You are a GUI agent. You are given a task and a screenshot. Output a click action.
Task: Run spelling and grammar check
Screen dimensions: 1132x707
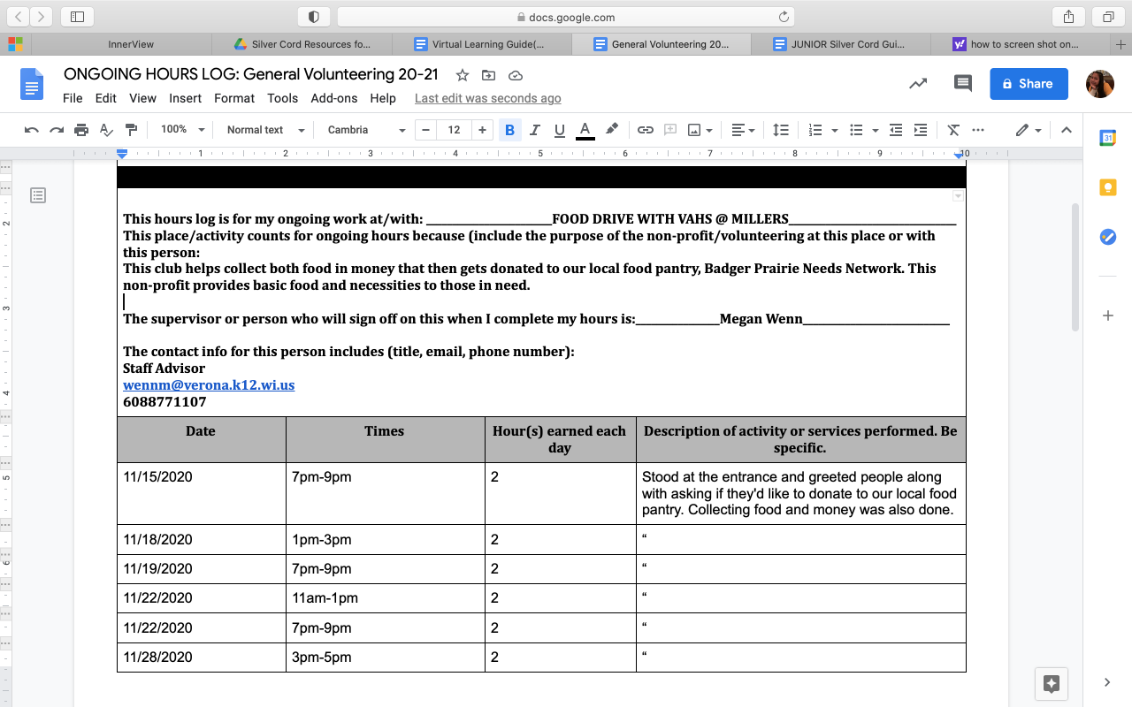coord(106,130)
